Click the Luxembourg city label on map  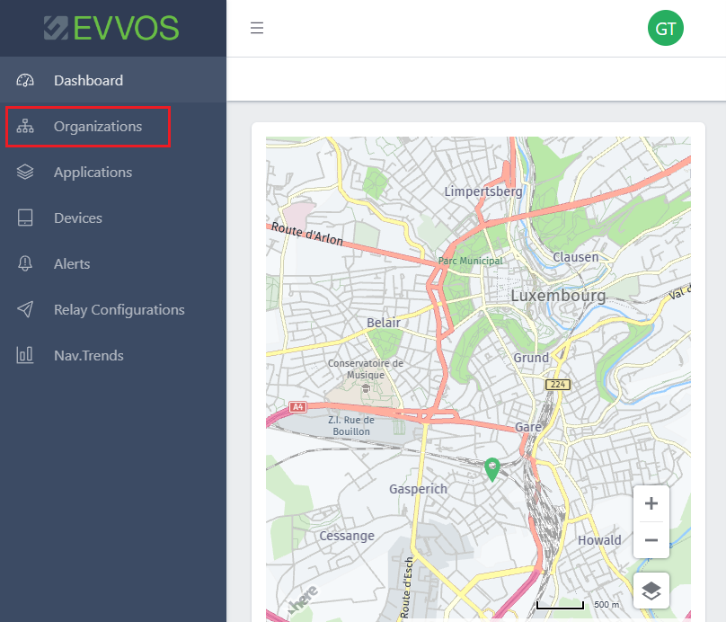[558, 296]
